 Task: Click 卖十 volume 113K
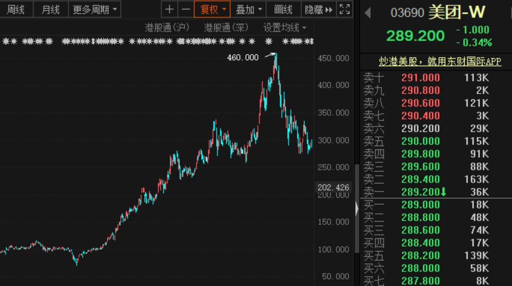pos(477,78)
